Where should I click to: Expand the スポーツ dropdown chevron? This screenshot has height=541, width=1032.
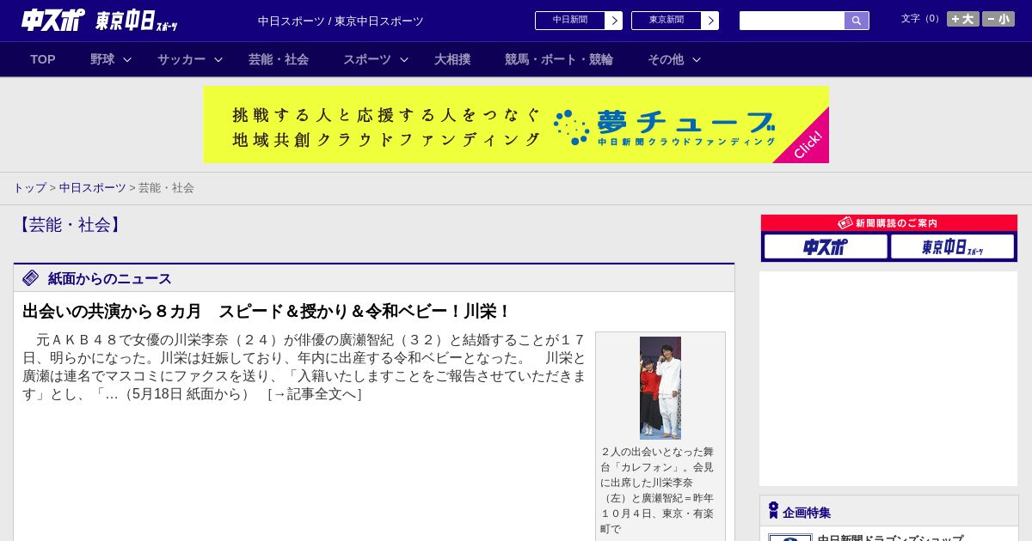pos(404,59)
